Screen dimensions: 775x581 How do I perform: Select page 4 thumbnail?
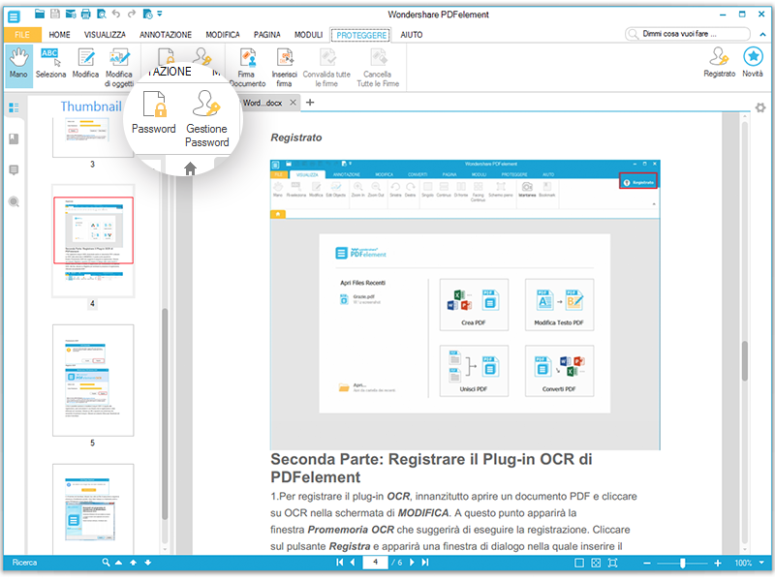point(93,241)
